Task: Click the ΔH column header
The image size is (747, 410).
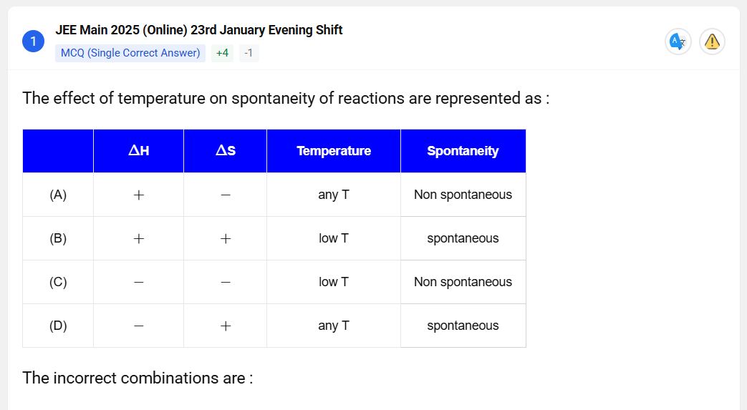Action: pyautogui.click(x=138, y=151)
